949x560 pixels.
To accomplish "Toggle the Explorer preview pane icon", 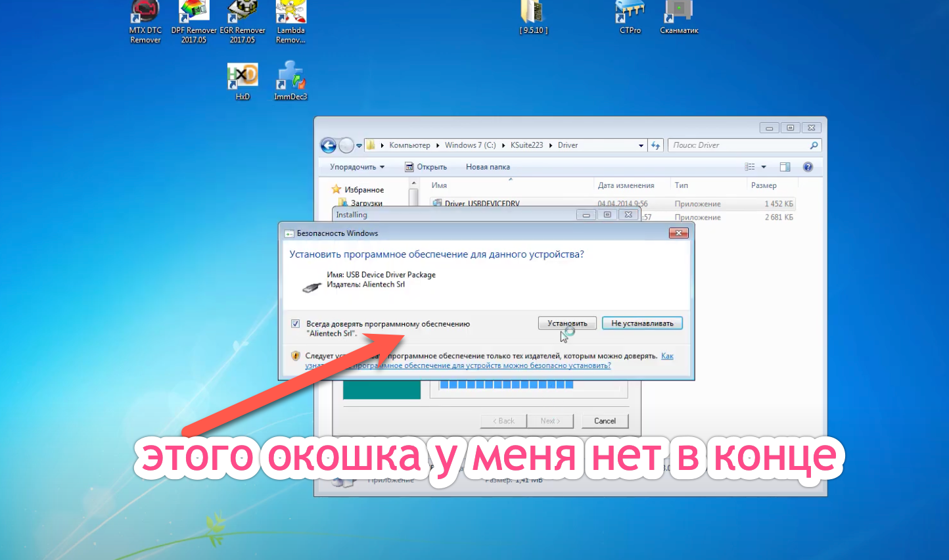I will point(785,167).
